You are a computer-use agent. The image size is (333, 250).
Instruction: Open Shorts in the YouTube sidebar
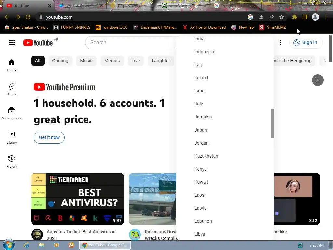point(12,89)
